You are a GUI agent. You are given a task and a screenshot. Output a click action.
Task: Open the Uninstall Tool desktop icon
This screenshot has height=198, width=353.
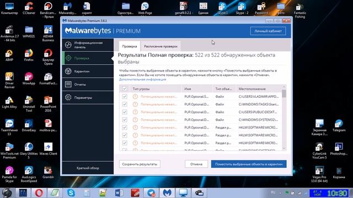[29, 104]
